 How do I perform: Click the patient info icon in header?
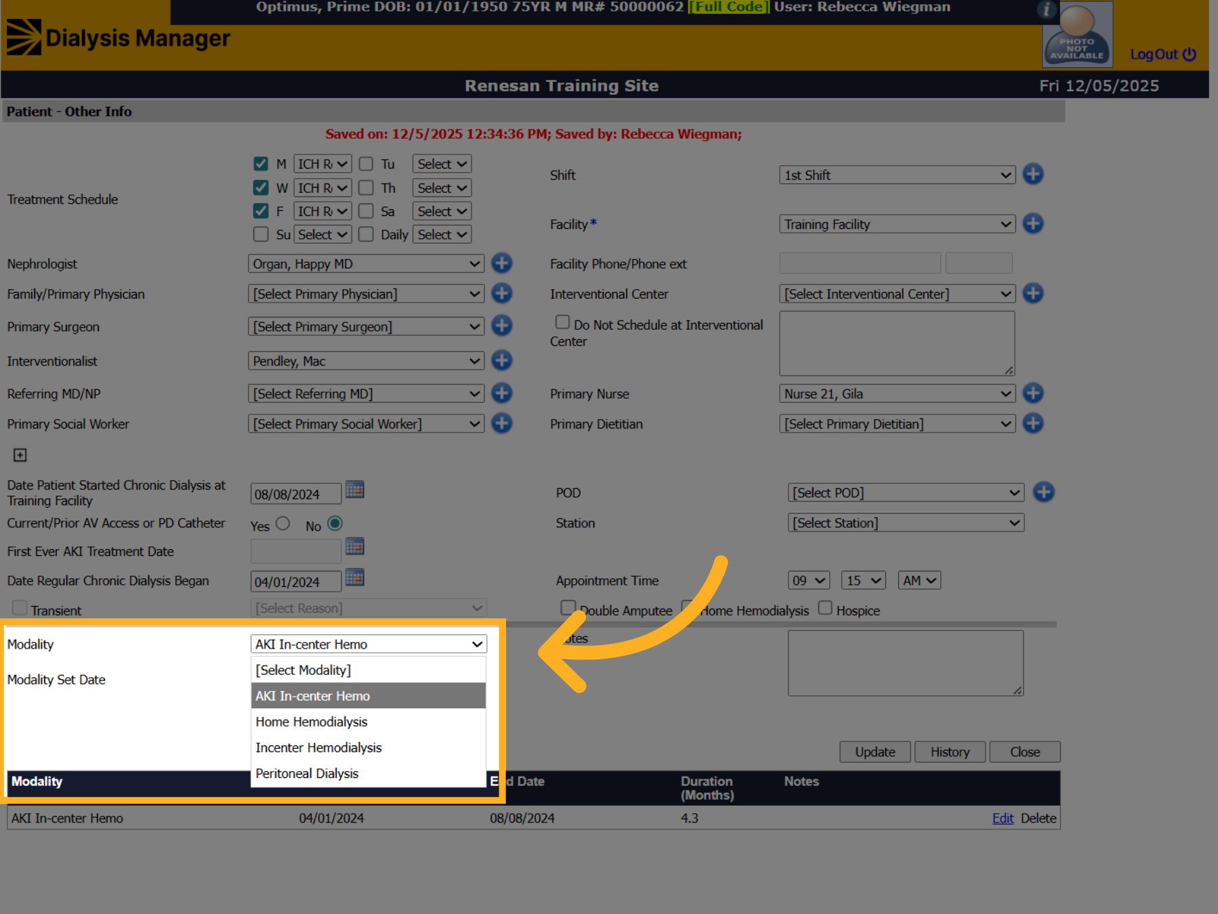(1047, 9)
